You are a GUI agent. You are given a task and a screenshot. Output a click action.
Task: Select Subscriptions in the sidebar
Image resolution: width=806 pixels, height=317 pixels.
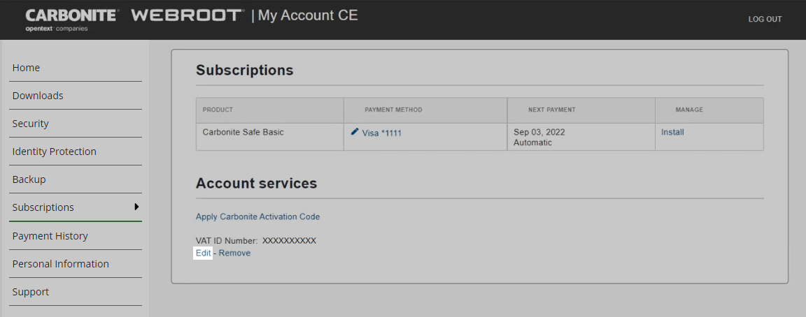tap(43, 207)
